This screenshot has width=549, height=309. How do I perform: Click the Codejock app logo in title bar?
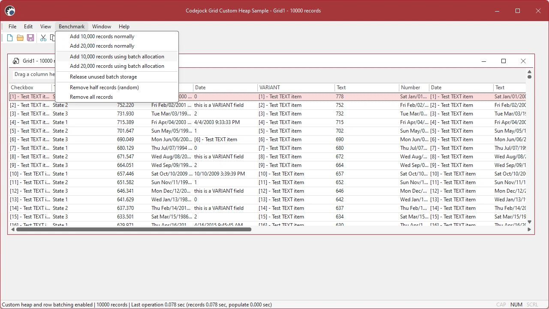pyautogui.click(x=9, y=11)
